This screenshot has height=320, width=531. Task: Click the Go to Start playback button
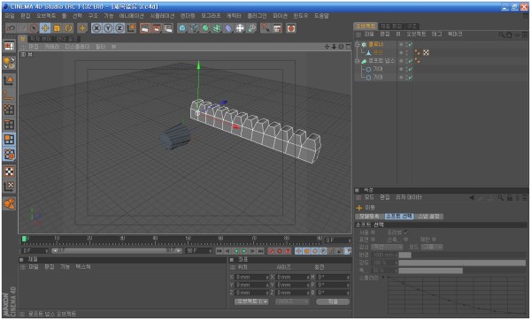[x=219, y=251]
